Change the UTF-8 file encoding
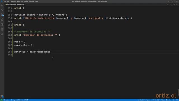179x101 pixels. [x=154, y=100]
